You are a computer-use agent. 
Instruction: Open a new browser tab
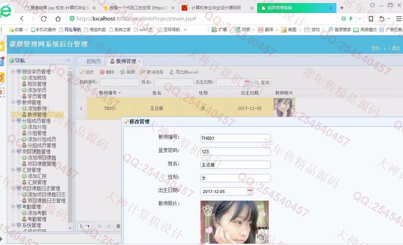pos(342,8)
